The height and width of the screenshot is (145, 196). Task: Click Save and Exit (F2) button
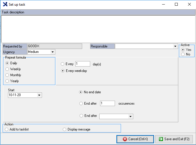(x=174, y=139)
